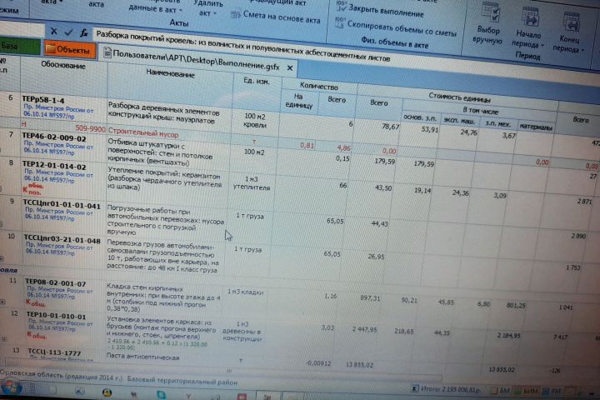Screen dimensions: 600x400
Task: Click the Ед. изм. column header
Action: [257, 81]
